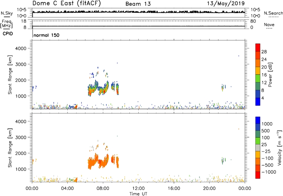Click the '4000' tick in the power panel
283x196 pixels.
click(x=21, y=48)
